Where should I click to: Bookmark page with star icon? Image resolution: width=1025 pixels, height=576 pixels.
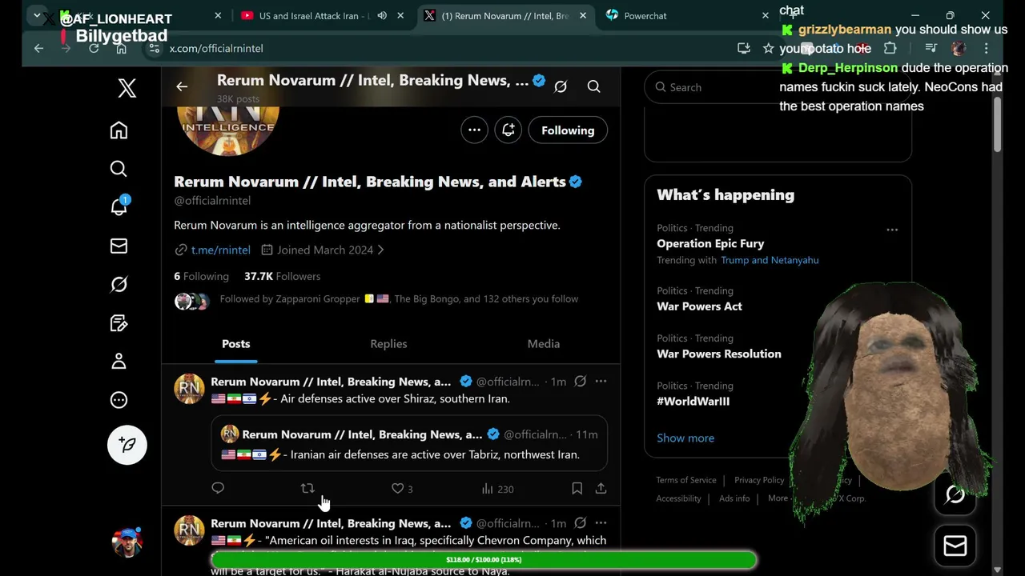[x=768, y=48]
